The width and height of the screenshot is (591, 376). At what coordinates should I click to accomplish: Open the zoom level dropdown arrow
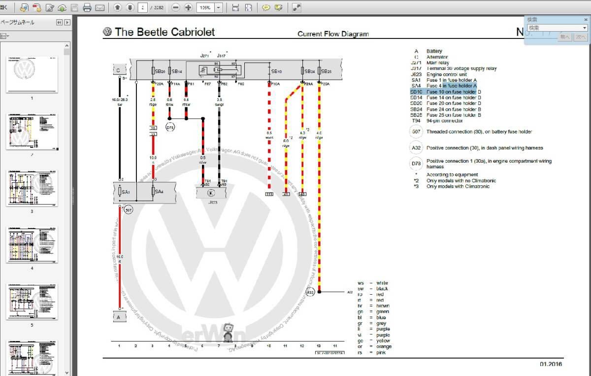point(219,7)
